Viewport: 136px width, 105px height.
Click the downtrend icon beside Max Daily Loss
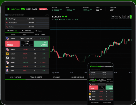point(7,23)
